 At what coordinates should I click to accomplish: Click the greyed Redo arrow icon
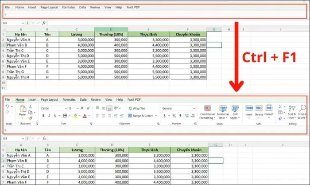coord(8,112)
